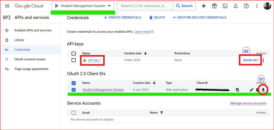Sort service accounts by Name arrow
The image size is (274, 130).
(161, 113)
